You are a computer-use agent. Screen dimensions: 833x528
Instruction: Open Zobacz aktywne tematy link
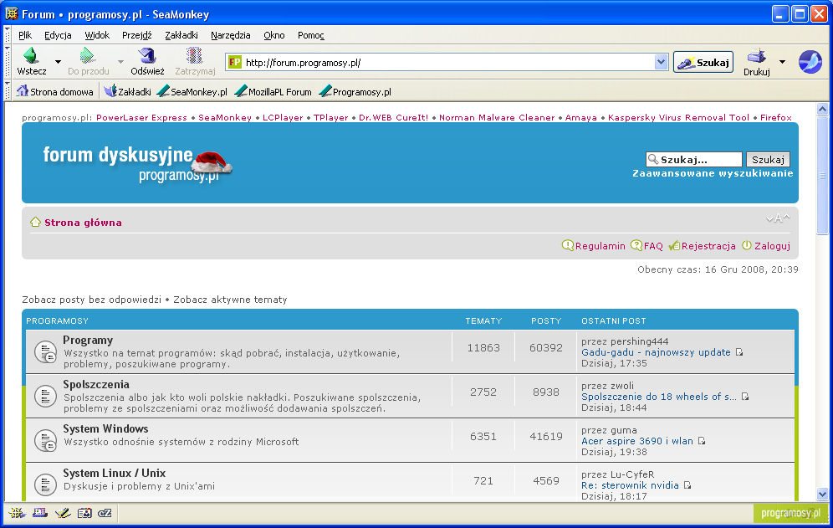click(230, 300)
